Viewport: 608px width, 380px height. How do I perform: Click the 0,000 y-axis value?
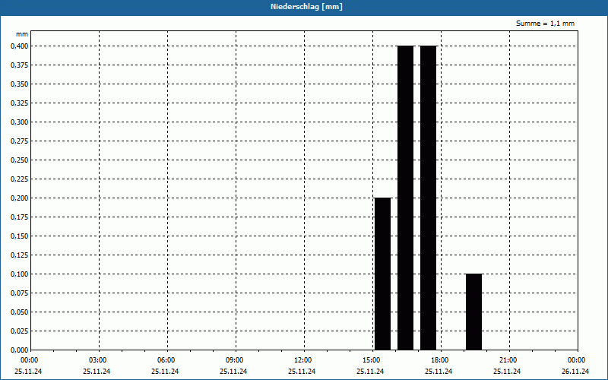(x=20, y=350)
